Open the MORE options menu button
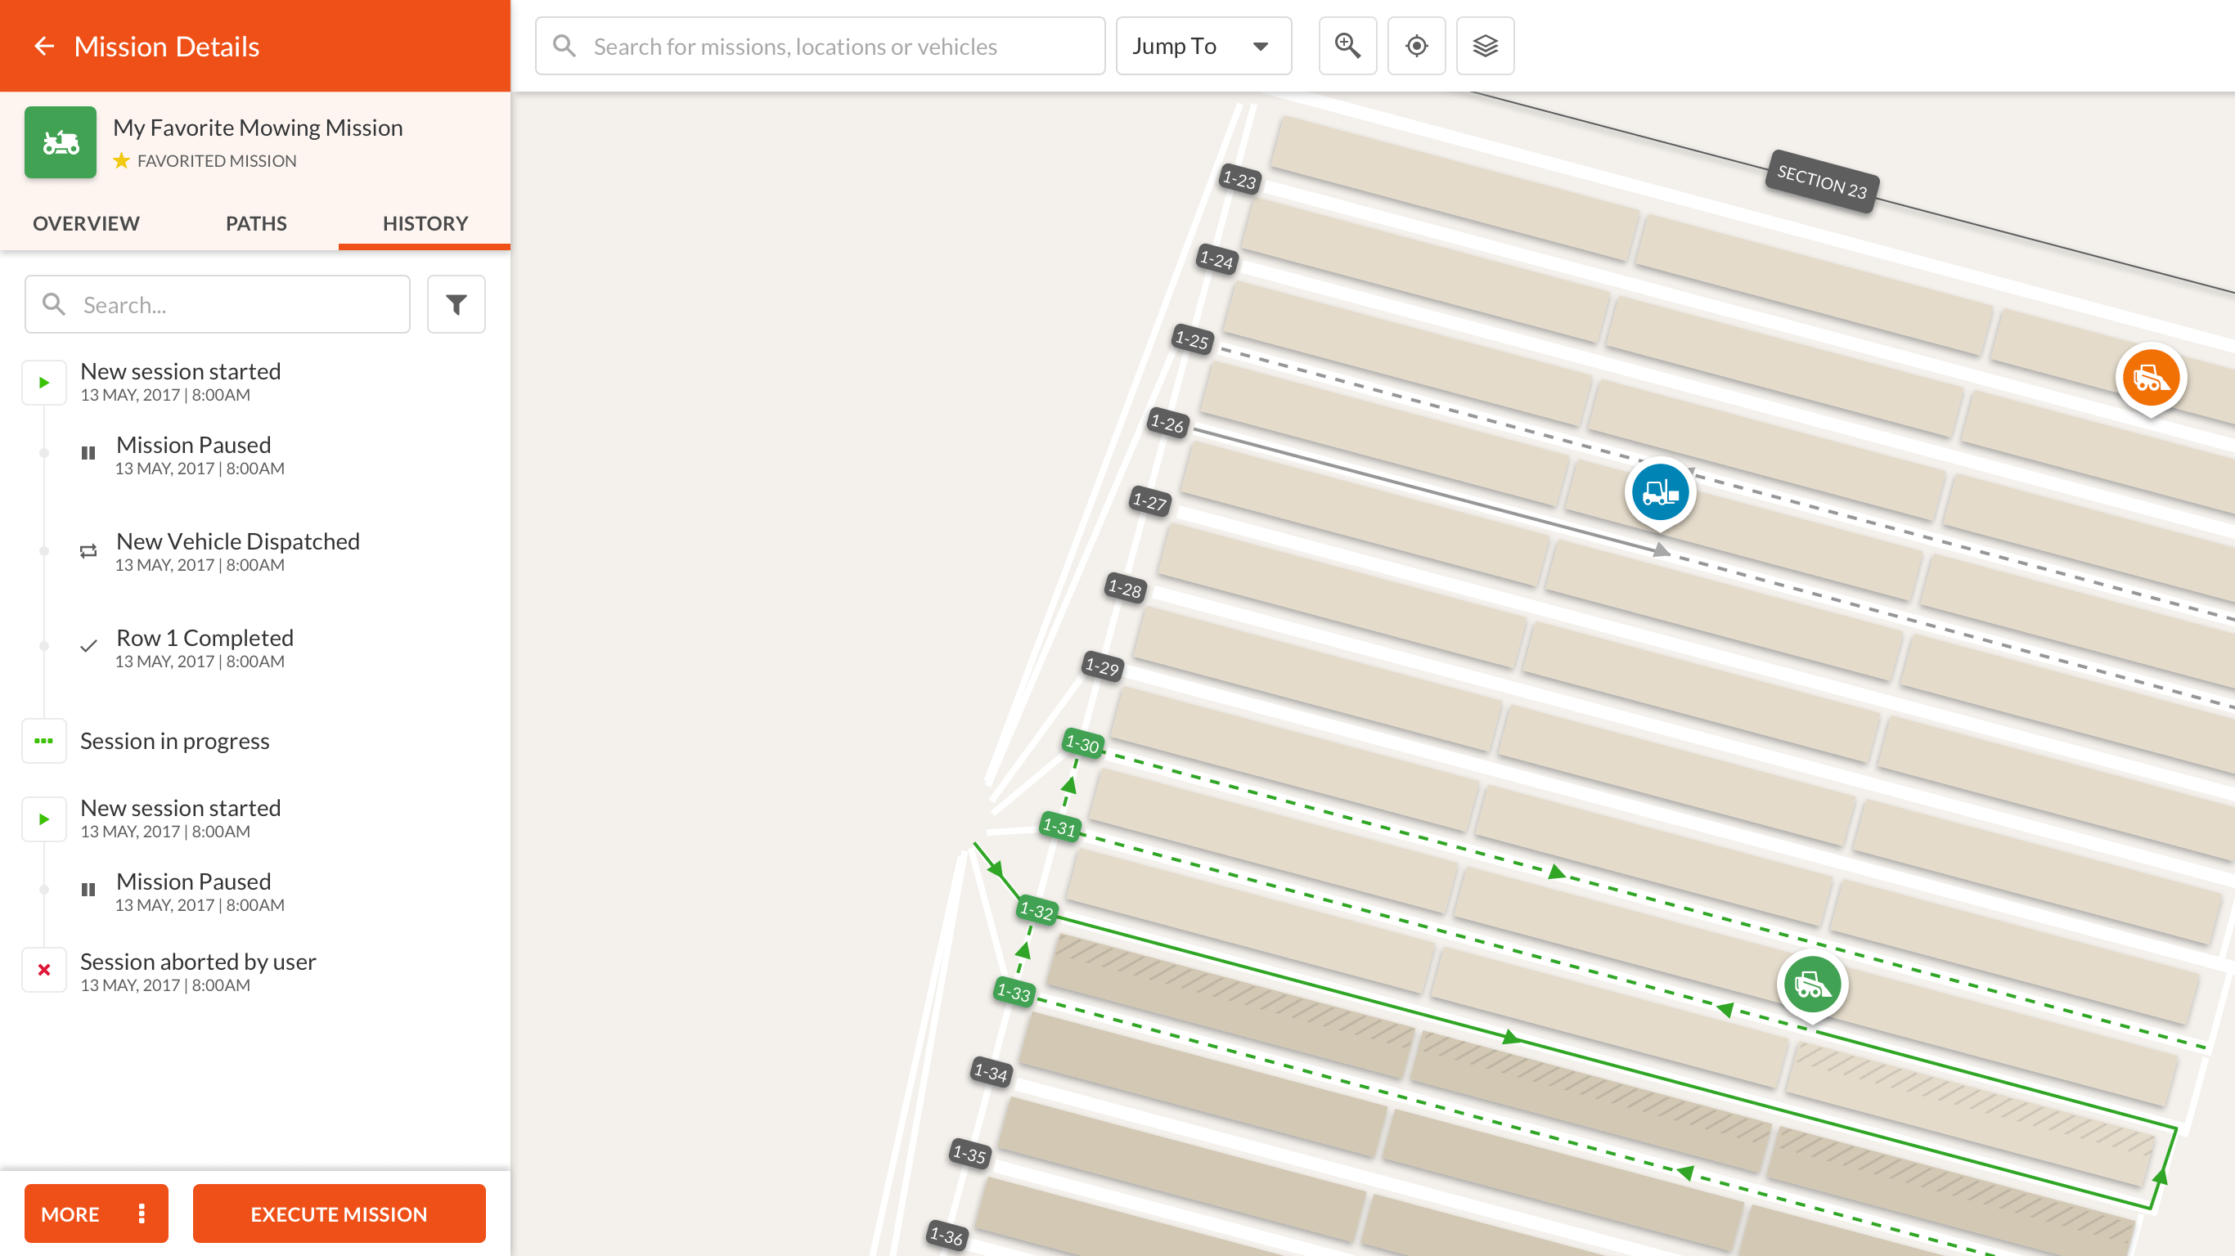Viewport: 2235px width, 1256px height. 96,1213
